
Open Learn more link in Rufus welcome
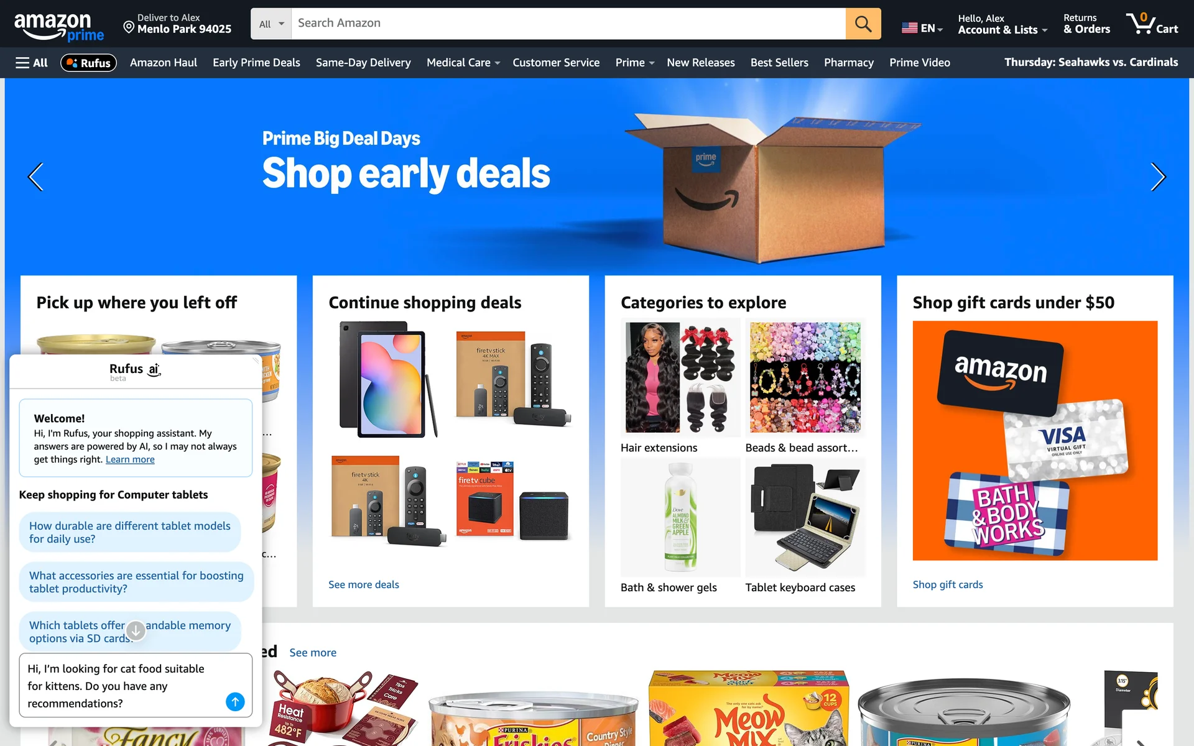tap(130, 459)
